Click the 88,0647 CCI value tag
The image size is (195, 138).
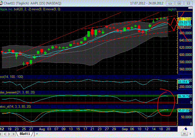(183, 82)
